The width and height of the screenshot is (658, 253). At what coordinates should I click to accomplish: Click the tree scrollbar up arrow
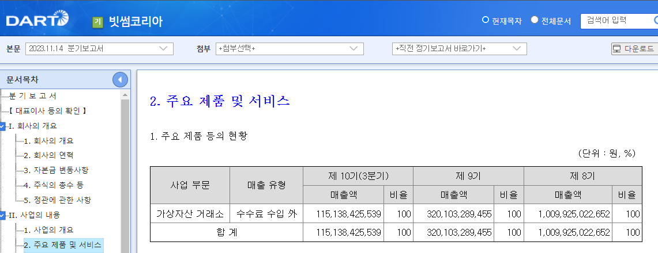pyautogui.click(x=125, y=95)
